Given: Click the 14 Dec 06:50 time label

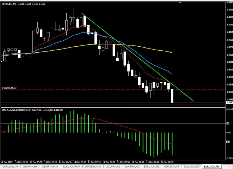Looking at the screenshot, I should [x=80, y=162].
